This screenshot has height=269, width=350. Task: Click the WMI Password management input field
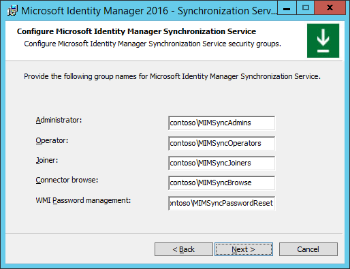(x=221, y=203)
